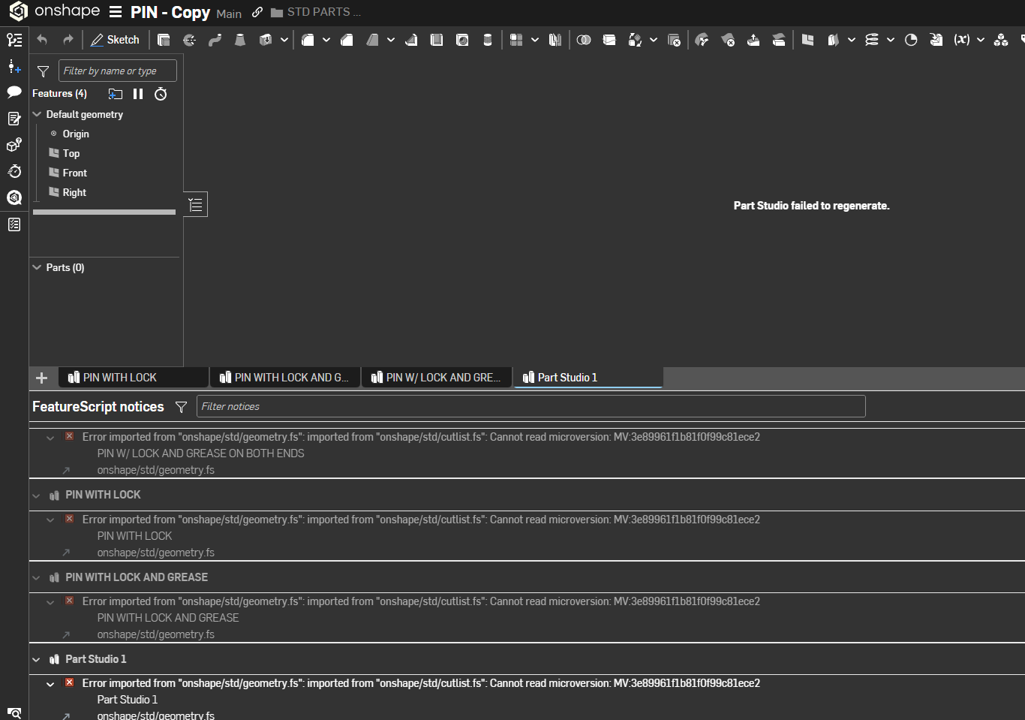Collapse the PIN WITH LOCK AND GREASE notices group
The width and height of the screenshot is (1025, 720).
(36, 577)
